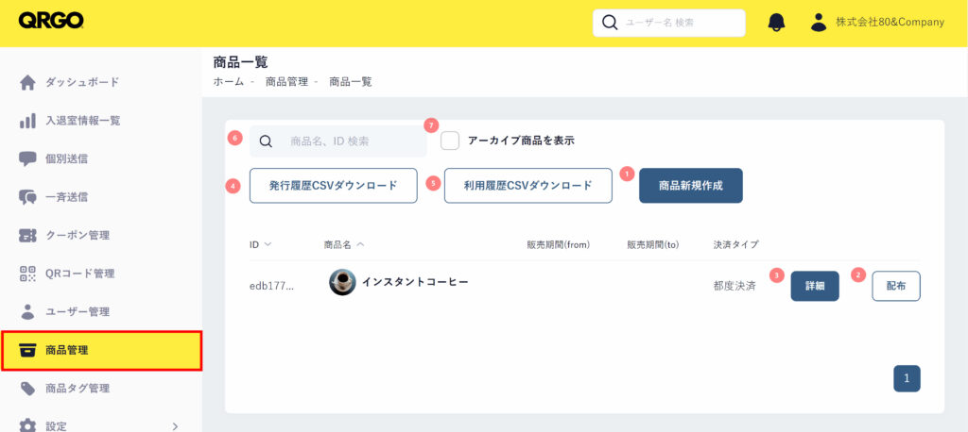The image size is (968, 432).
Task: Open 入退室情報一覧 menu item
Action: click(x=83, y=121)
